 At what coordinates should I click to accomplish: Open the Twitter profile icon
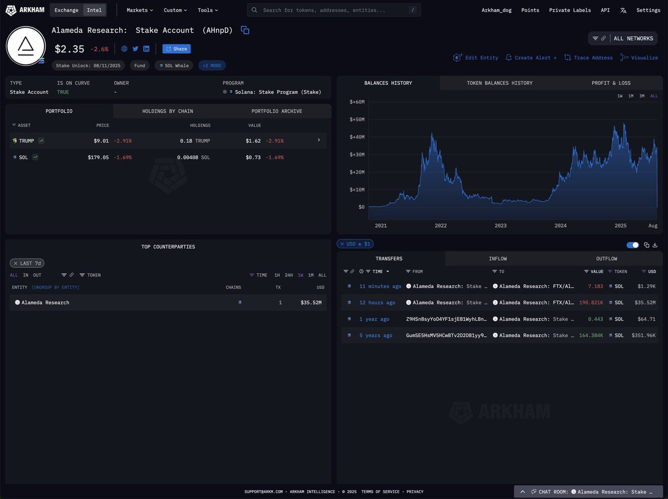135,49
